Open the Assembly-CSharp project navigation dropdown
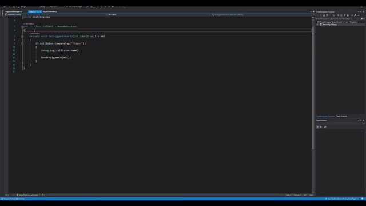 [x=55, y=15]
